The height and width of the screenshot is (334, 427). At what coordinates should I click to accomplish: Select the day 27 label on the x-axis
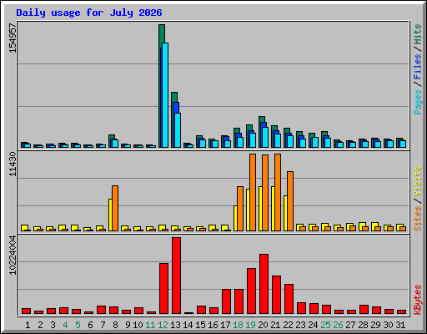tap(350, 325)
